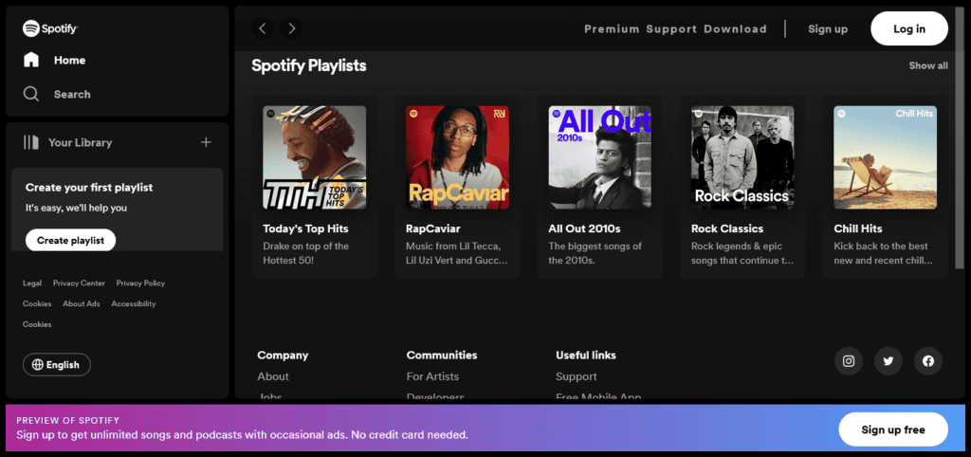
Task: Open Today's Top Hits playlist cover
Action: click(x=315, y=157)
